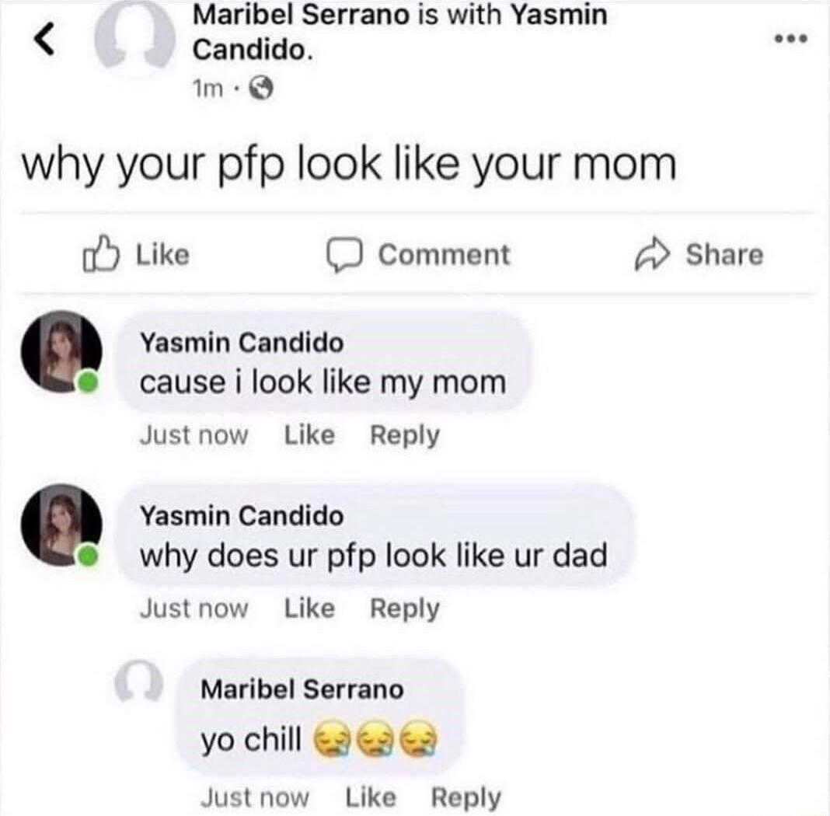The image size is (830, 816).
Task: Reply to 'cause i look like my mom' comment
Action: [405, 436]
